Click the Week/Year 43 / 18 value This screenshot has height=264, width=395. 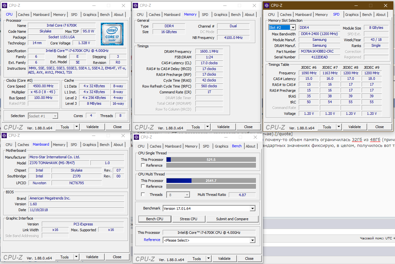tap(376, 40)
